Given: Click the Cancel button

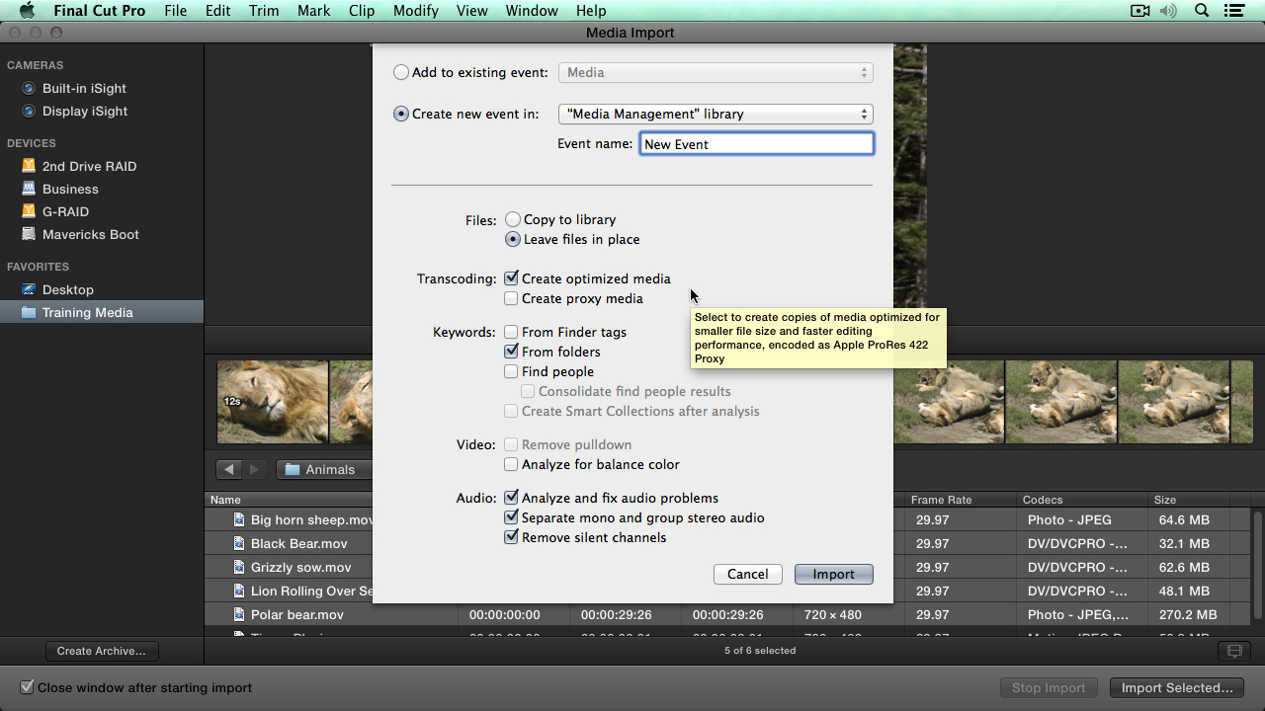Looking at the screenshot, I should pos(747,574).
